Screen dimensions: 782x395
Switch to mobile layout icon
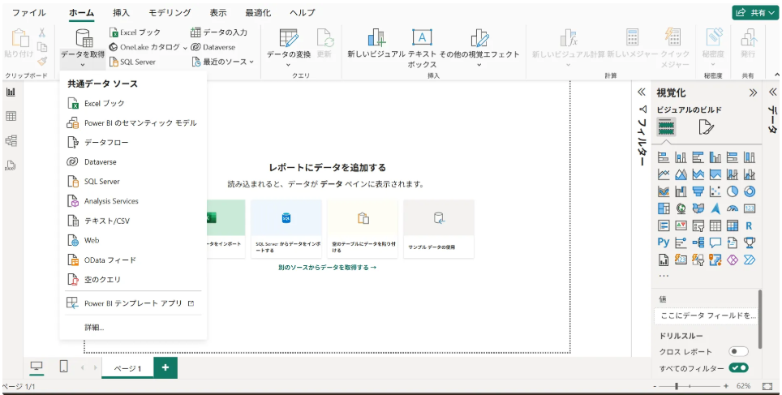63,367
